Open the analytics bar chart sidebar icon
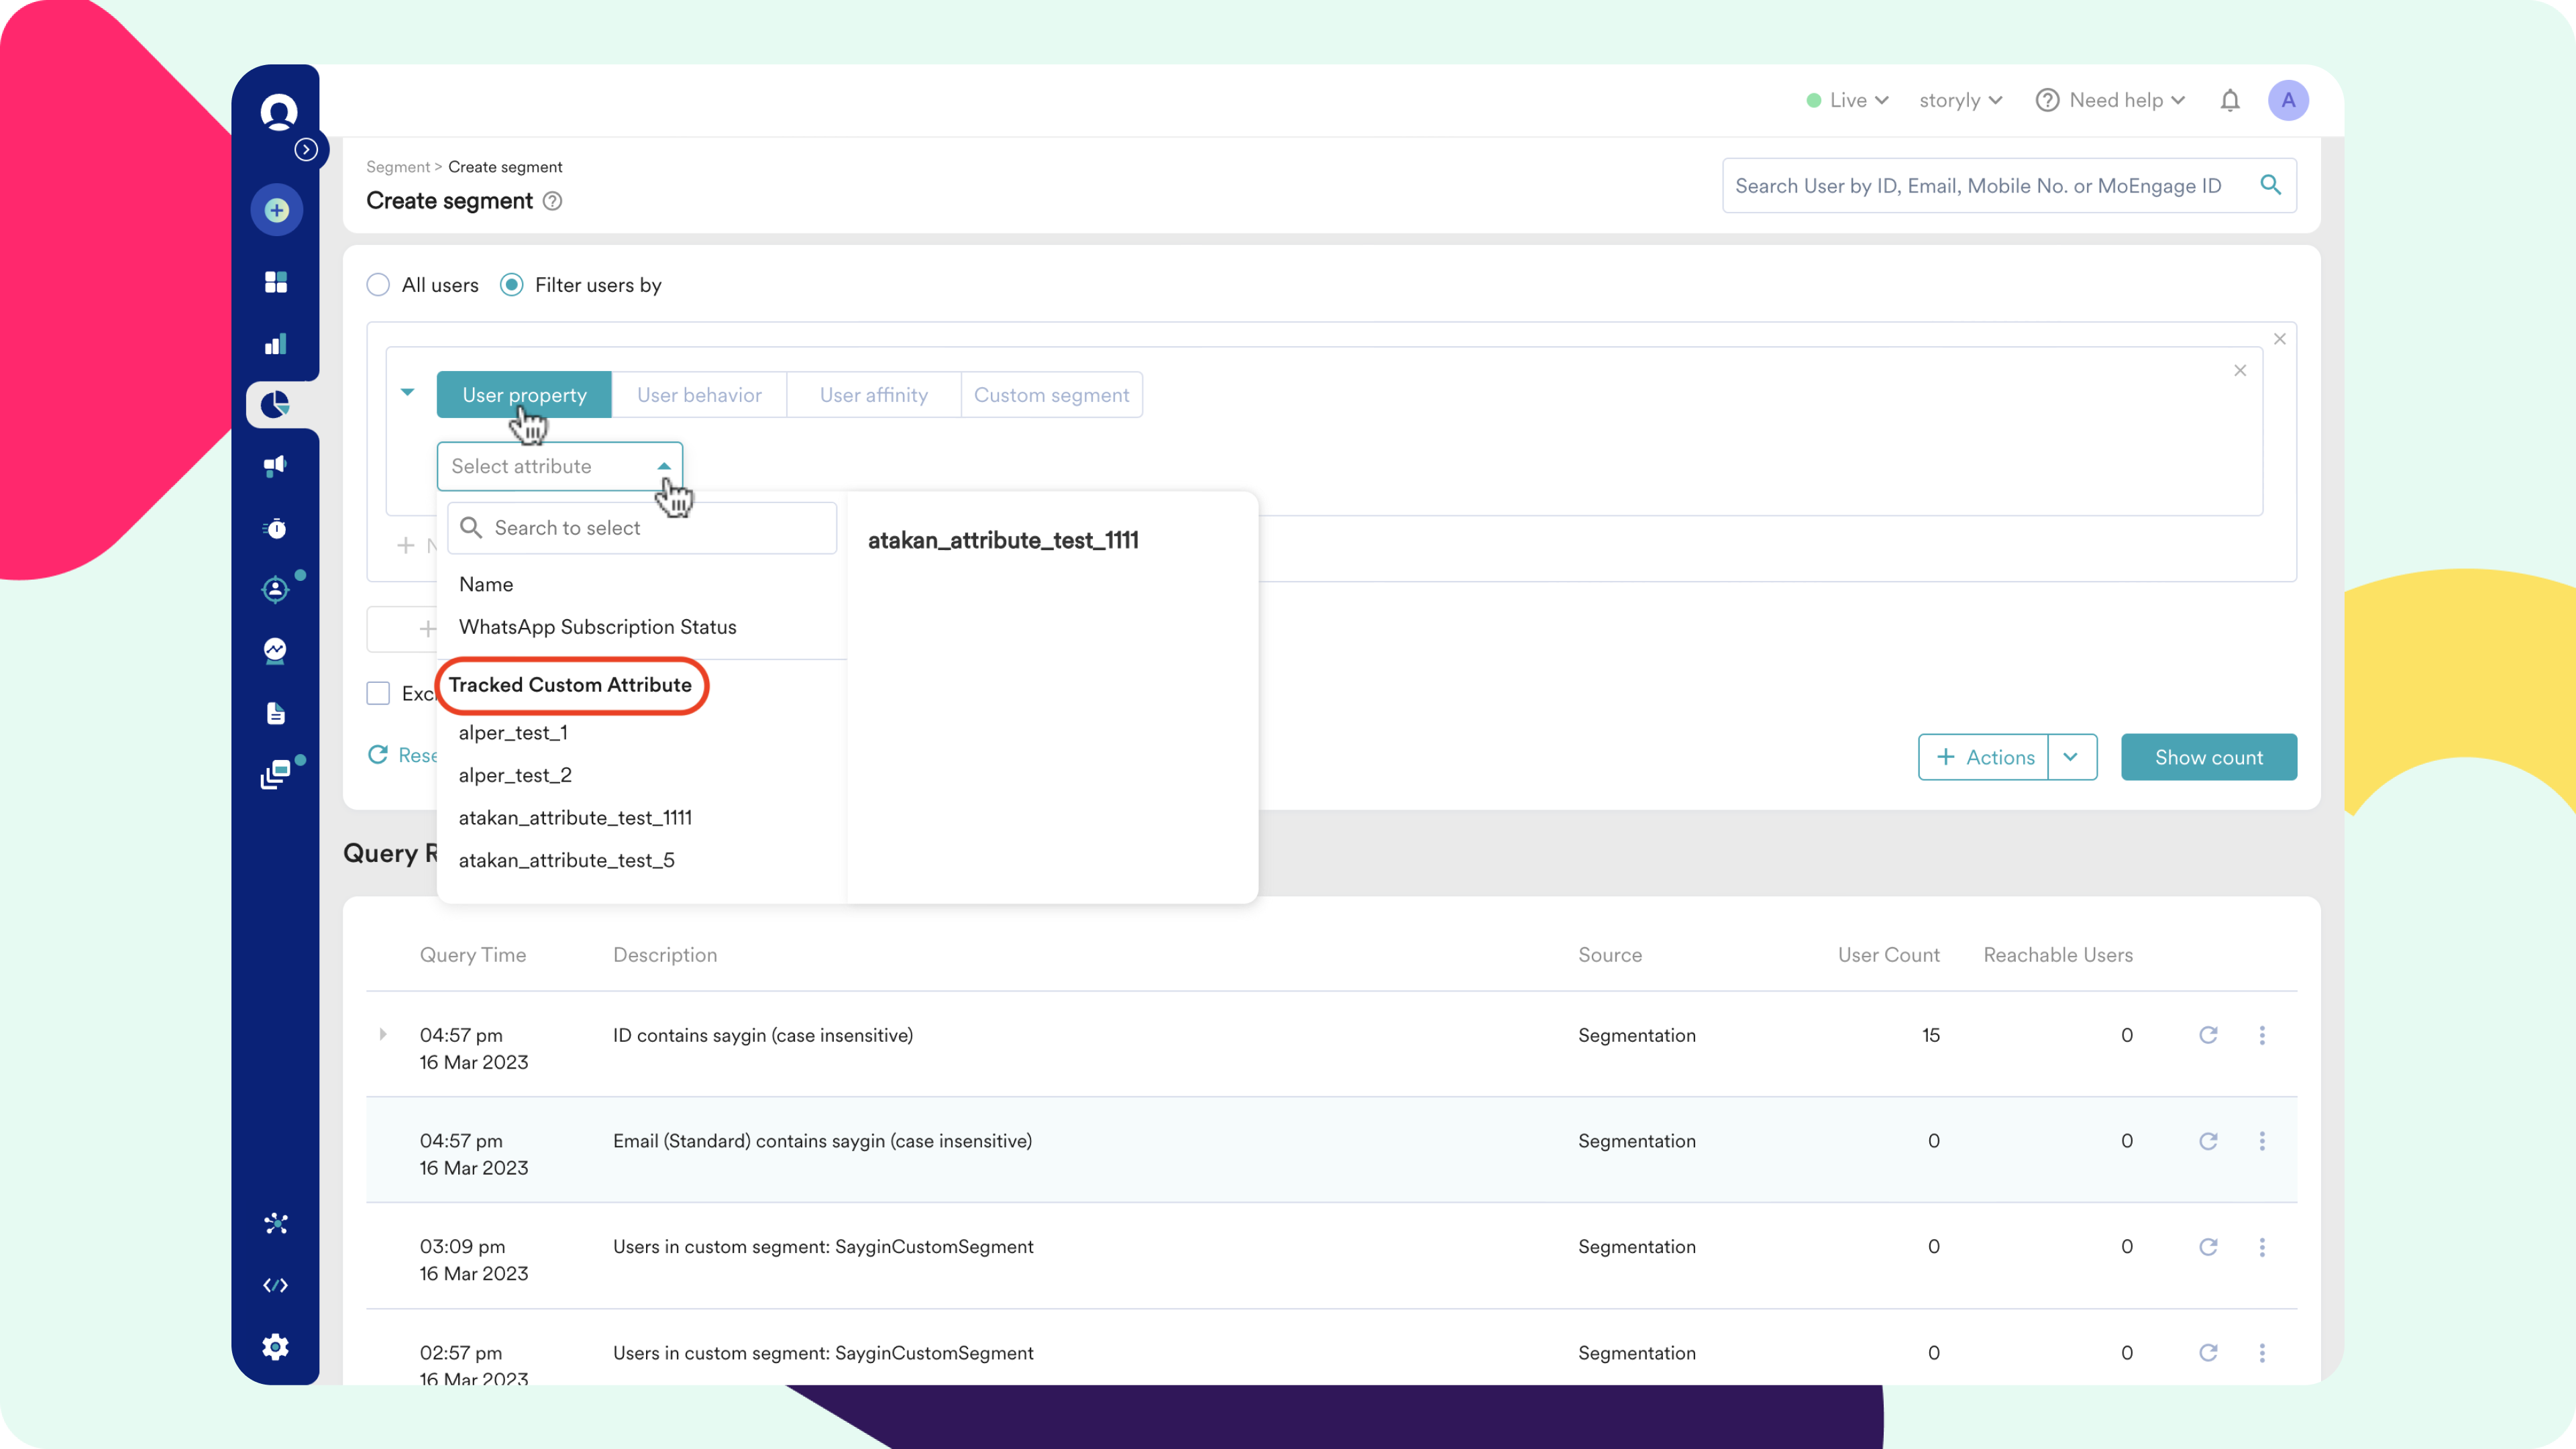 pyautogui.click(x=276, y=344)
